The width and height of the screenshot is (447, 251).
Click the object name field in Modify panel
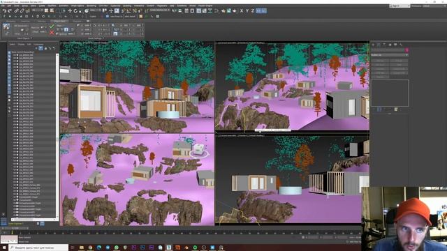(x=388, y=50)
